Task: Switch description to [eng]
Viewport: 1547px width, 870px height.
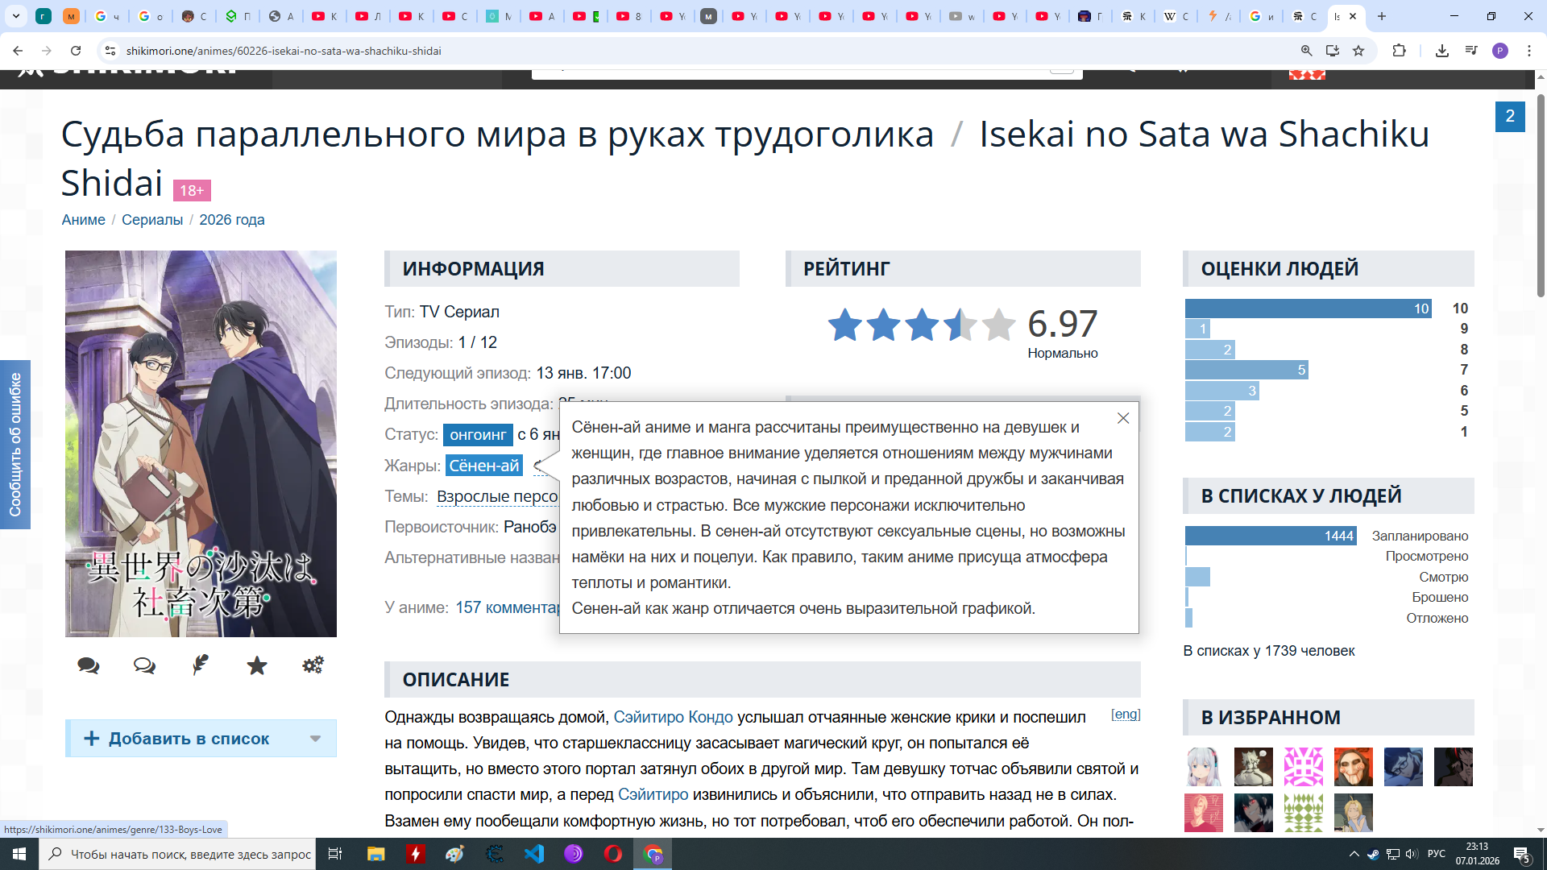Action: tap(1126, 715)
